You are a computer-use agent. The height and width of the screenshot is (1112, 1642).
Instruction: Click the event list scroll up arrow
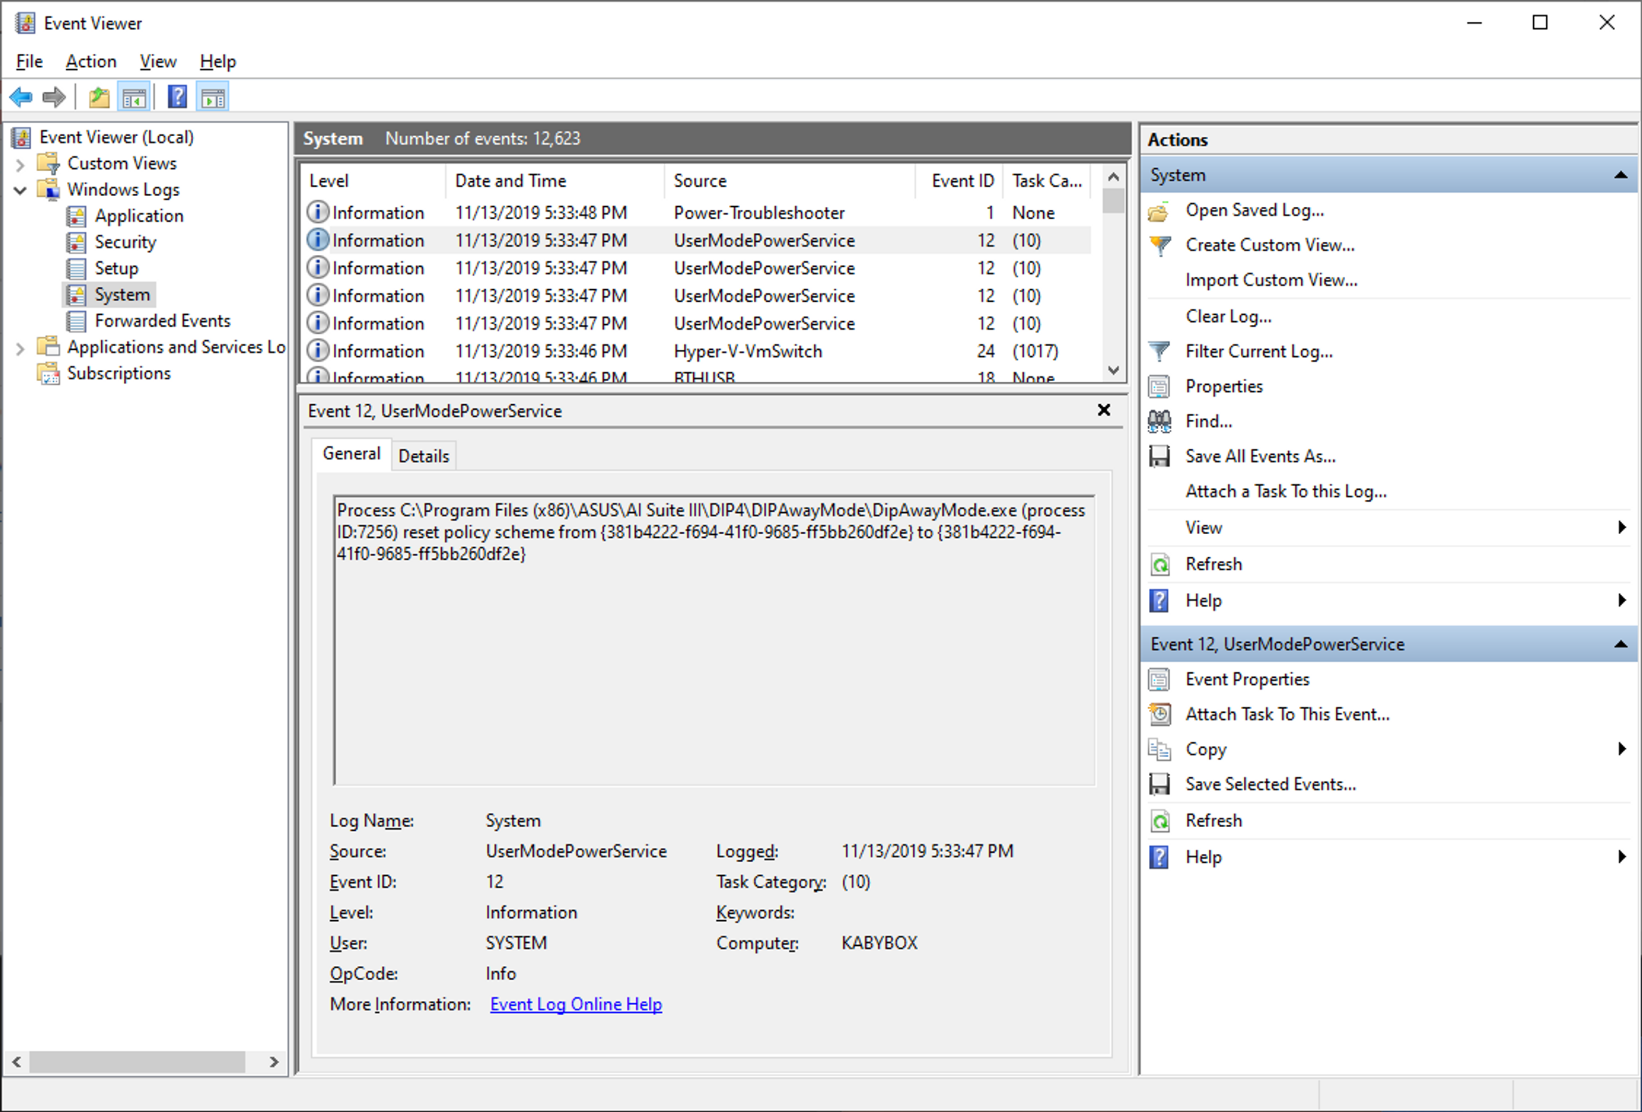[x=1113, y=177]
